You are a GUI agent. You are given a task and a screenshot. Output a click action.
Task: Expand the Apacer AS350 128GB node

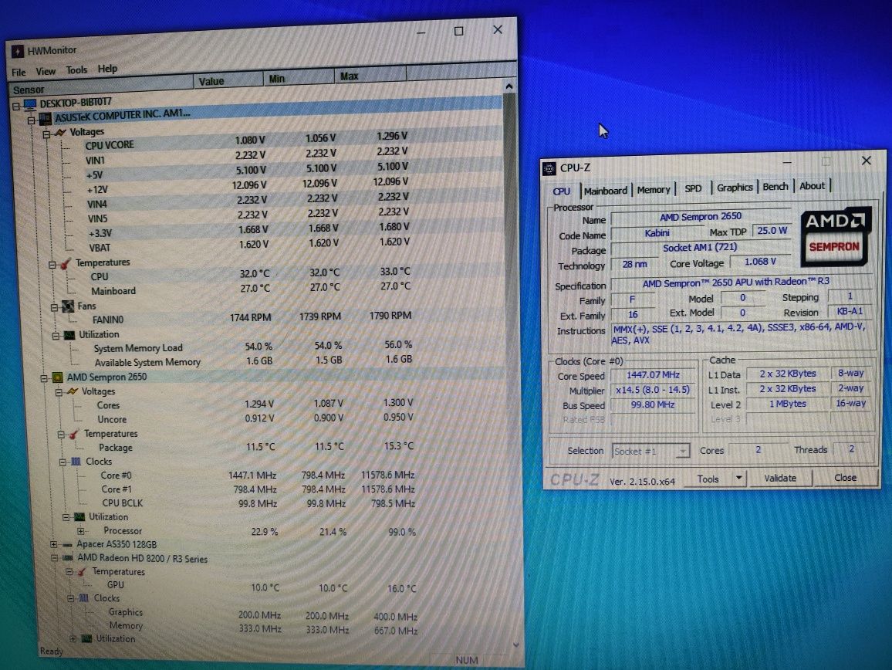(x=53, y=545)
